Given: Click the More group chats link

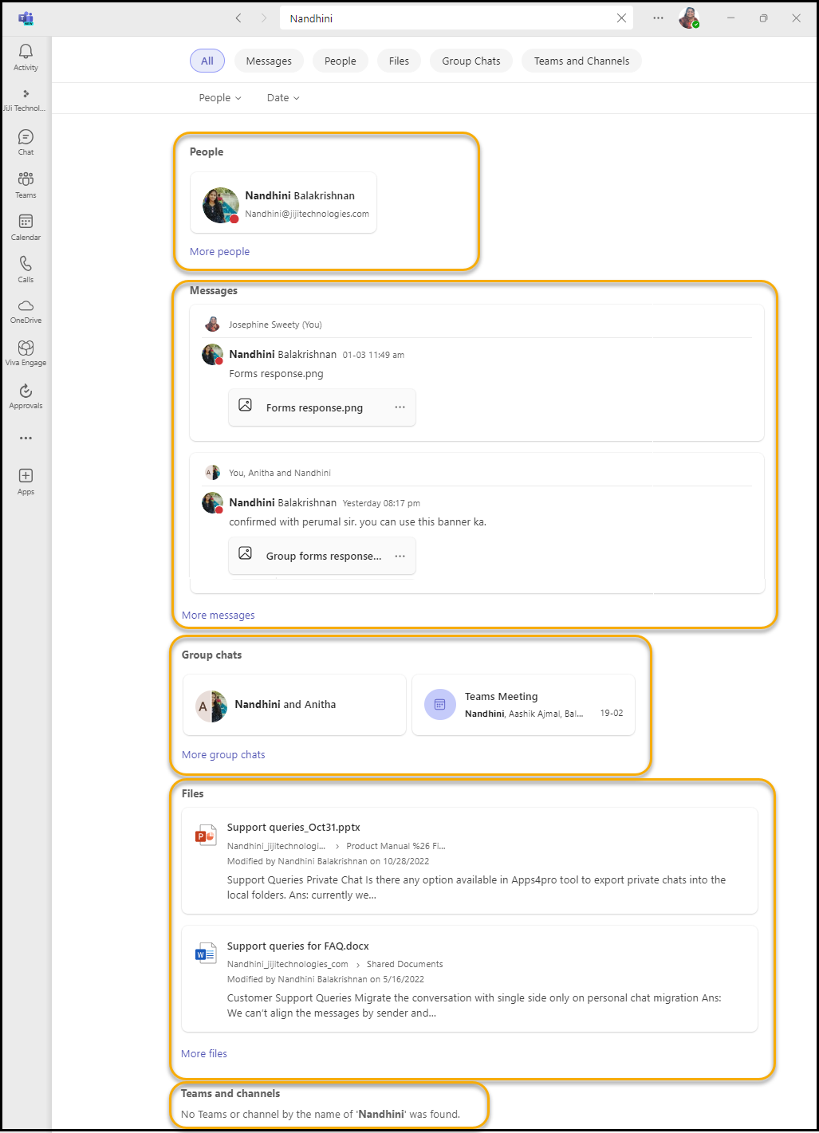Looking at the screenshot, I should (x=223, y=755).
